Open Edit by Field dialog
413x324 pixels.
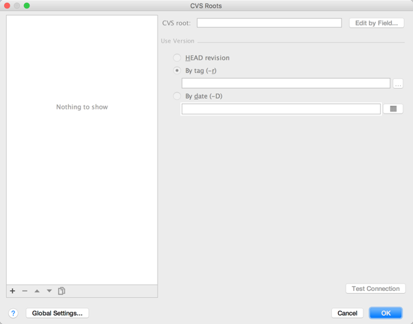coord(377,23)
